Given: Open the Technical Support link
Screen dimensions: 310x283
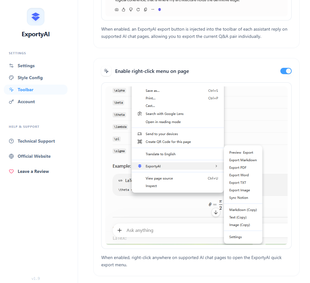Looking at the screenshot, I should [36, 141].
